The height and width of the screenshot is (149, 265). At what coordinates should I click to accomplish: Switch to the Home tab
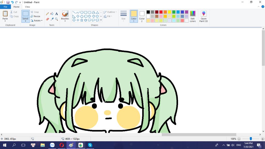tap(16, 7)
